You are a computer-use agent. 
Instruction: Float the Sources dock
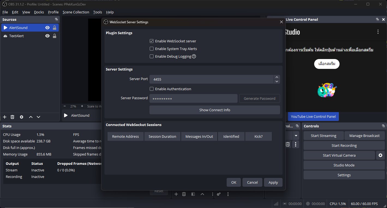coord(56,19)
